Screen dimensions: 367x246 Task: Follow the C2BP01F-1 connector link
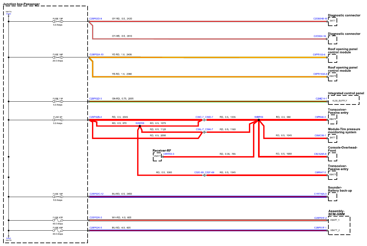pyautogui.click(x=320, y=228)
